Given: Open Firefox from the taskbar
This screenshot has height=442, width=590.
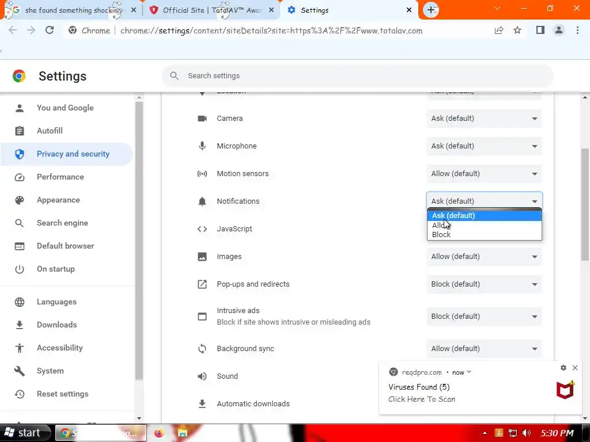Looking at the screenshot, I should click(x=159, y=433).
